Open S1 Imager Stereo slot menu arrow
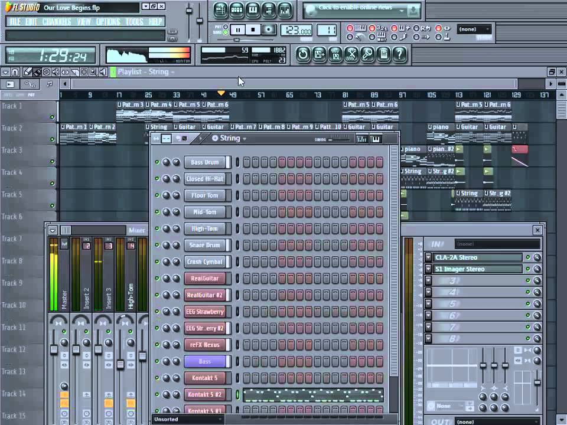 pyautogui.click(x=429, y=269)
